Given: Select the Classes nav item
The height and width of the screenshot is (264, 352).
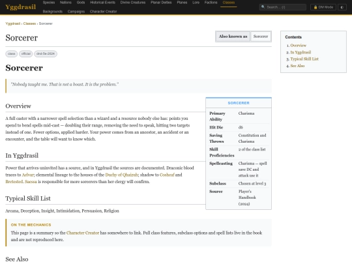Looking at the screenshot, I should coord(229,3).
